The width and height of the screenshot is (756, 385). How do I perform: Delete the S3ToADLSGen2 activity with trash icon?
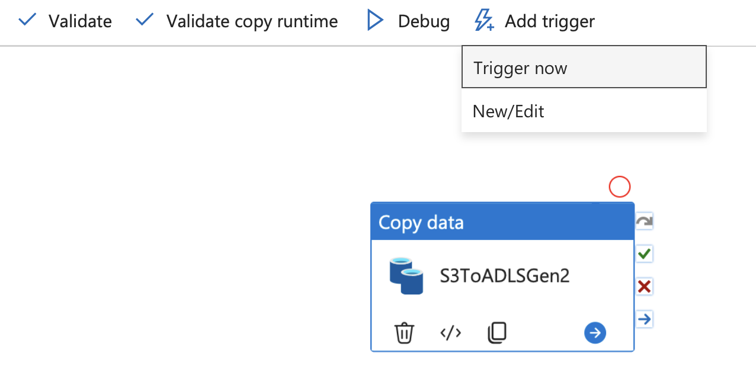click(x=404, y=333)
